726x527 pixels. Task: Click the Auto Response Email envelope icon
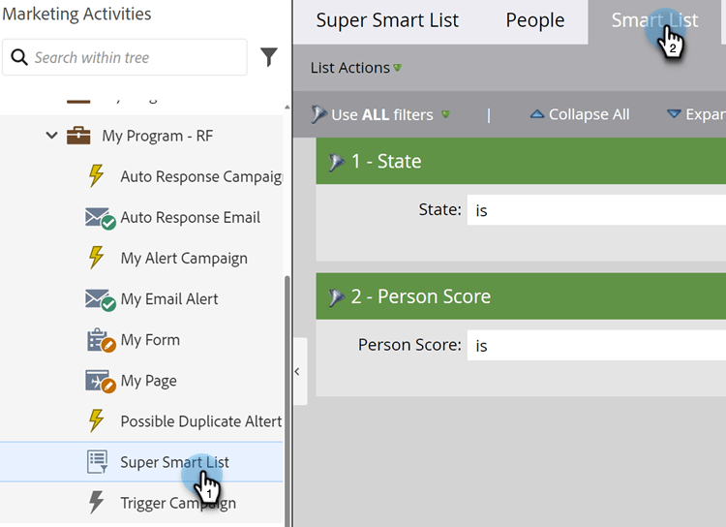[100, 218]
